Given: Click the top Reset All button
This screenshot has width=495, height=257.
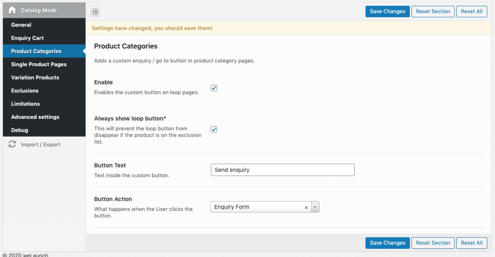Looking at the screenshot, I should pyautogui.click(x=471, y=12).
